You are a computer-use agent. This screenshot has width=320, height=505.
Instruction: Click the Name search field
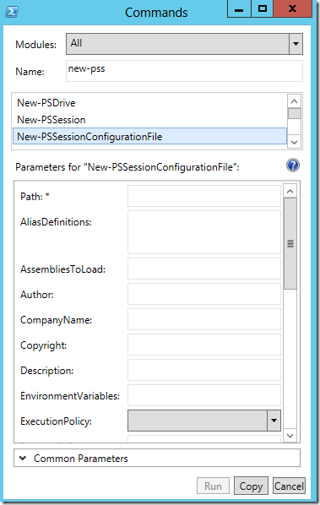click(x=184, y=71)
